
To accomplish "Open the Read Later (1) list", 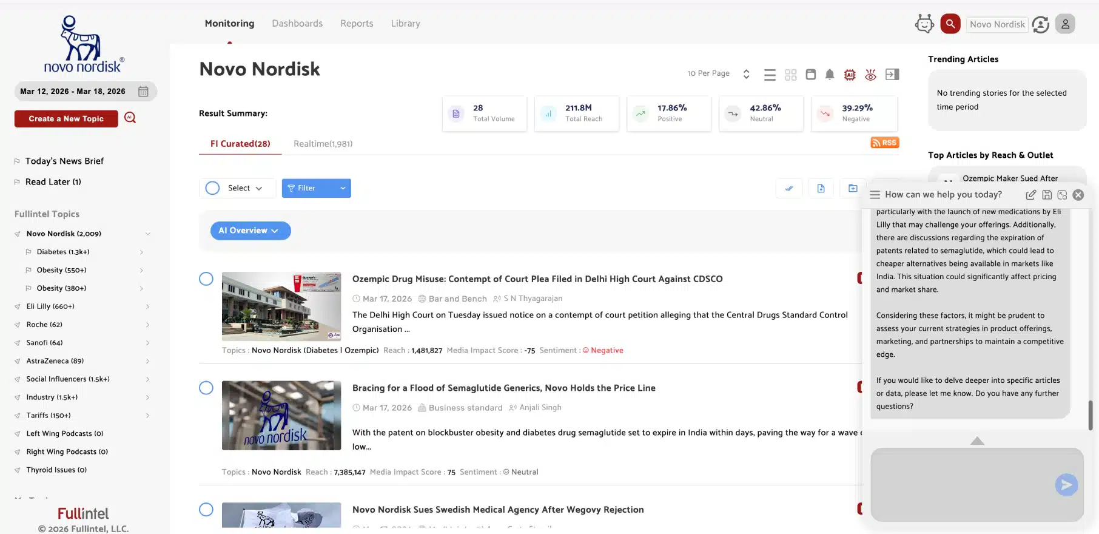I will [x=53, y=181].
